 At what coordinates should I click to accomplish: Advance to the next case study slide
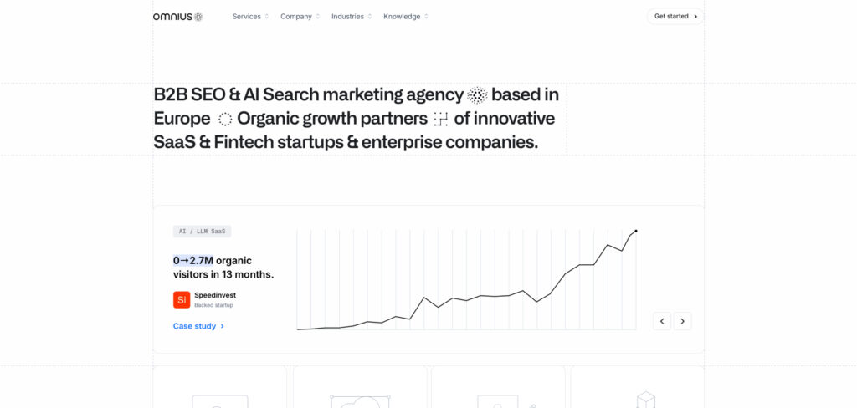pyautogui.click(x=683, y=321)
